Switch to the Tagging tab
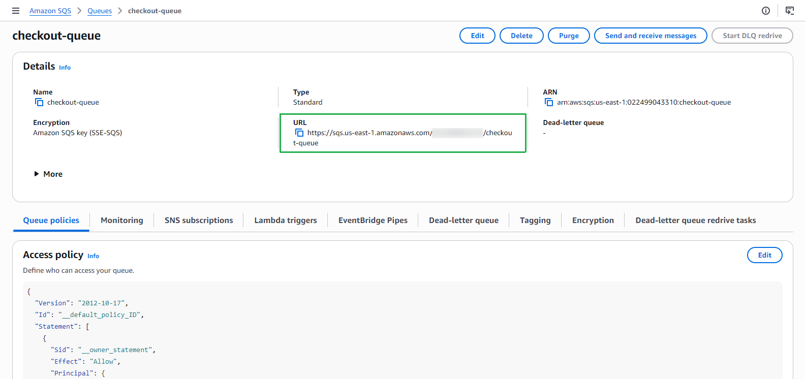Image resolution: width=805 pixels, height=379 pixels. [535, 220]
